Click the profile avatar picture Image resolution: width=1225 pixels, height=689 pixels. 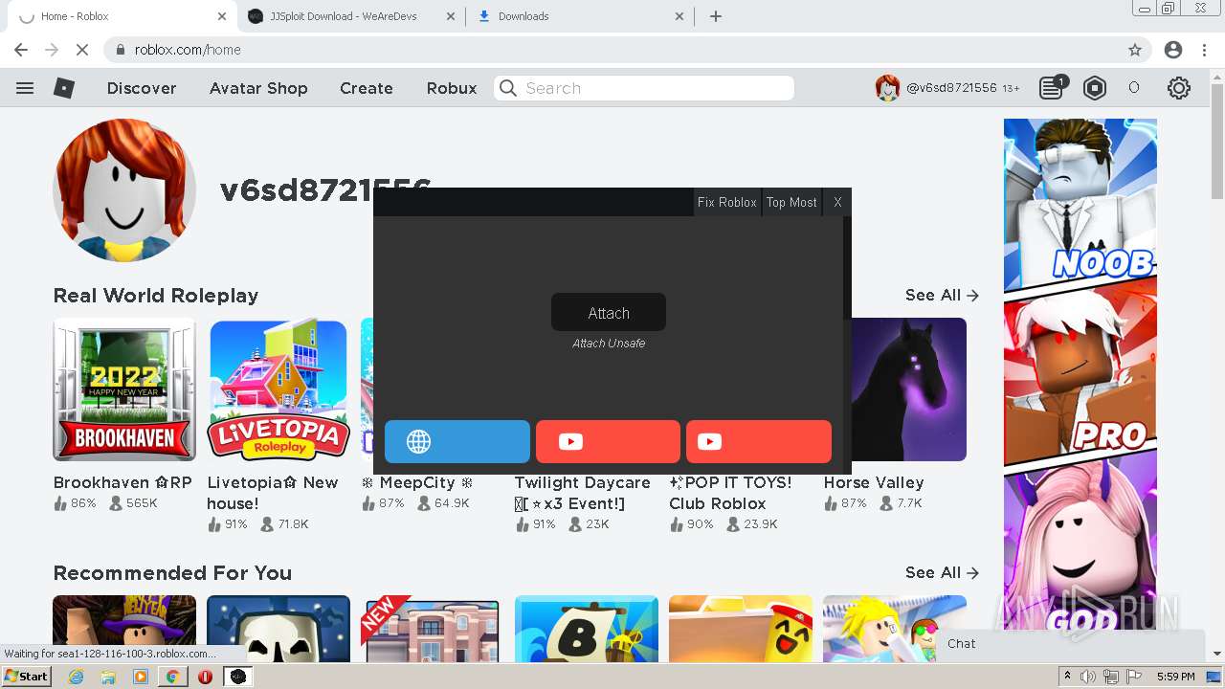(x=124, y=189)
